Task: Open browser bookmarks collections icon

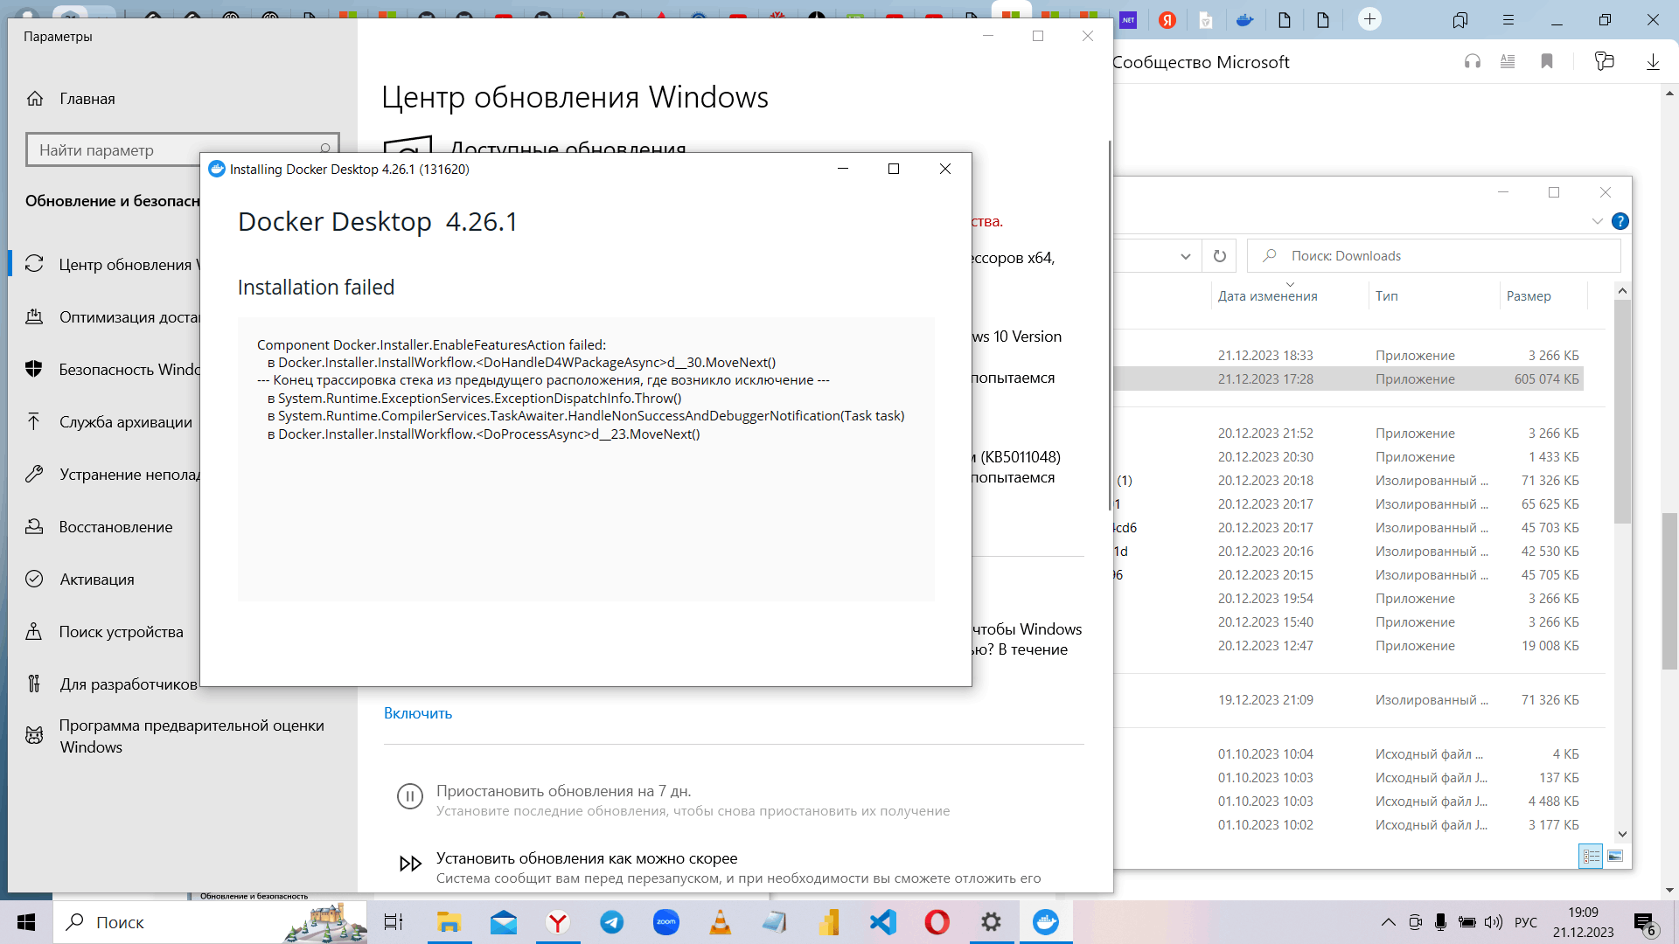Action: pos(1460,19)
